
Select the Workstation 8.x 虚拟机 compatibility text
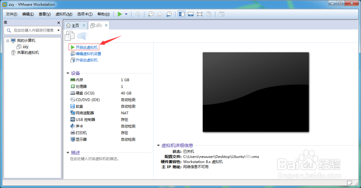(203, 162)
